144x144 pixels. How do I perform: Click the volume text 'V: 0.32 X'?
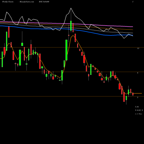139,110
